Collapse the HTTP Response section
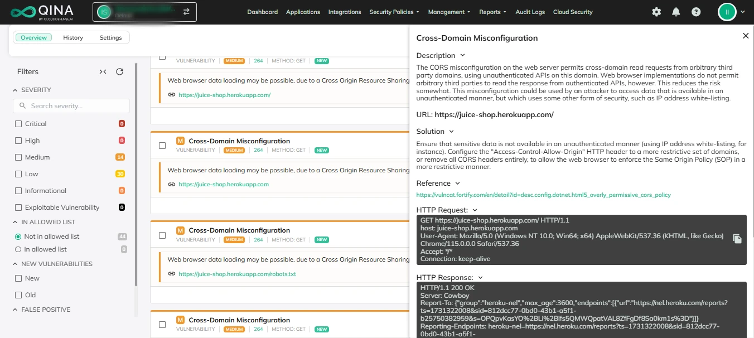The width and height of the screenshot is (754, 338). pos(480,277)
